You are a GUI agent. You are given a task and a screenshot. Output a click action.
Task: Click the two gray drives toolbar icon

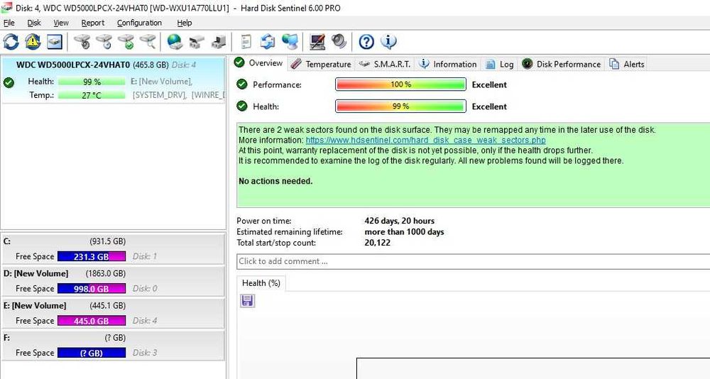click(x=197, y=42)
